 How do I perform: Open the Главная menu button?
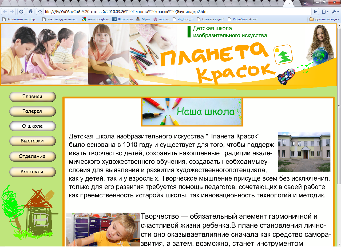click(x=32, y=97)
